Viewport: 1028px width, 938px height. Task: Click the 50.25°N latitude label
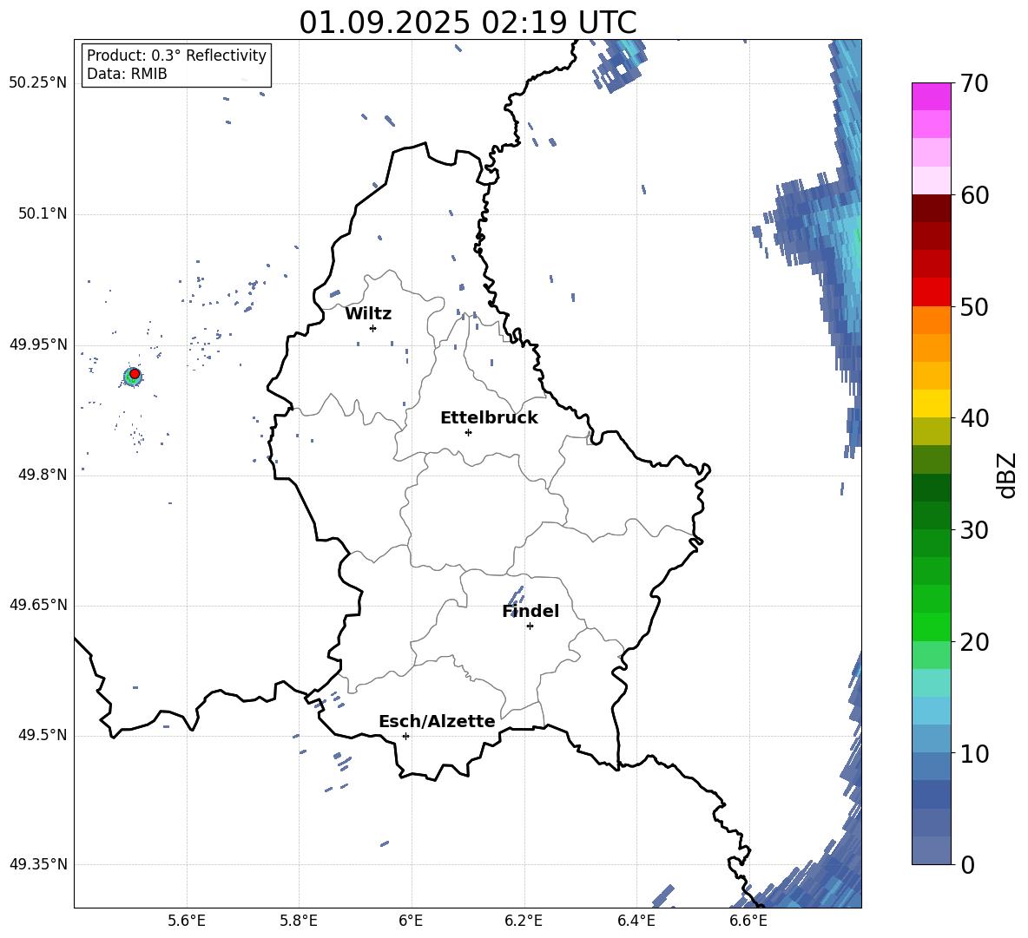pyautogui.click(x=38, y=83)
